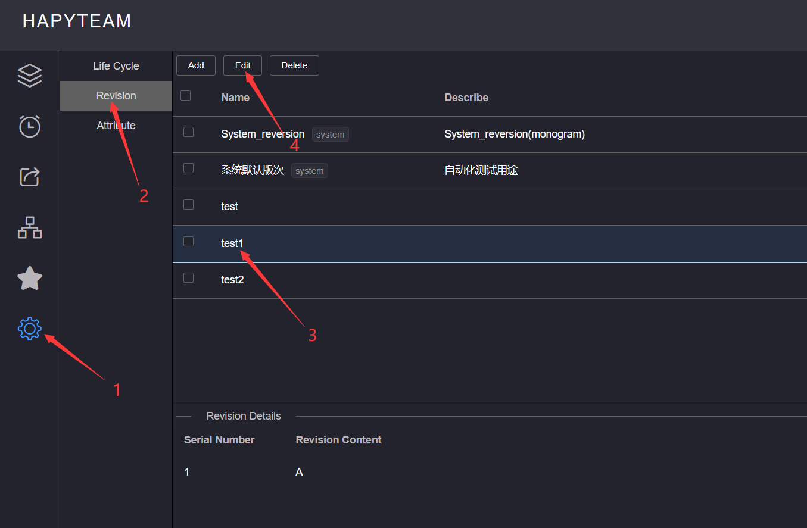Click the 自动化测试用途 description cell

[481, 170]
